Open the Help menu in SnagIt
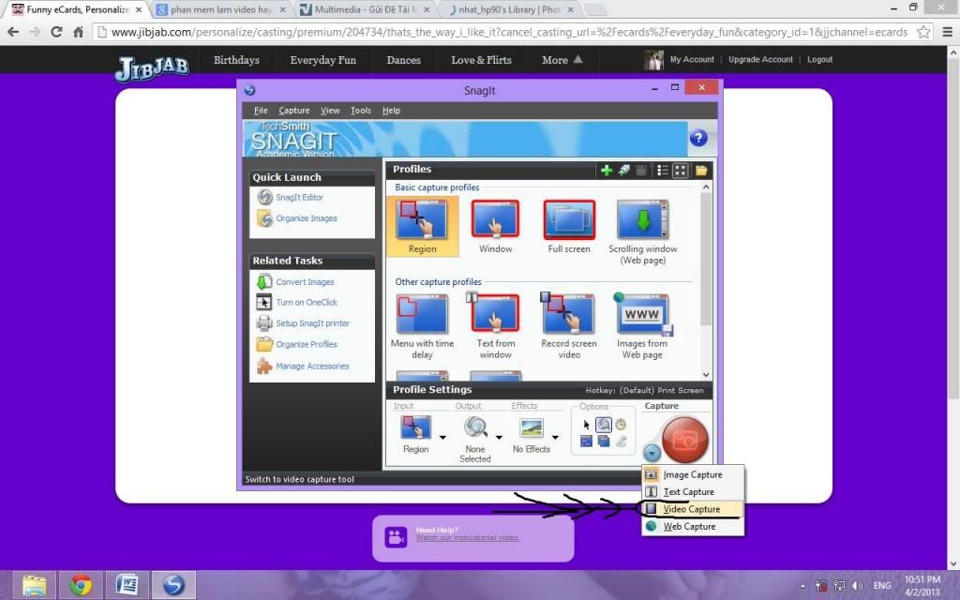The height and width of the screenshot is (600, 960). [x=391, y=111]
